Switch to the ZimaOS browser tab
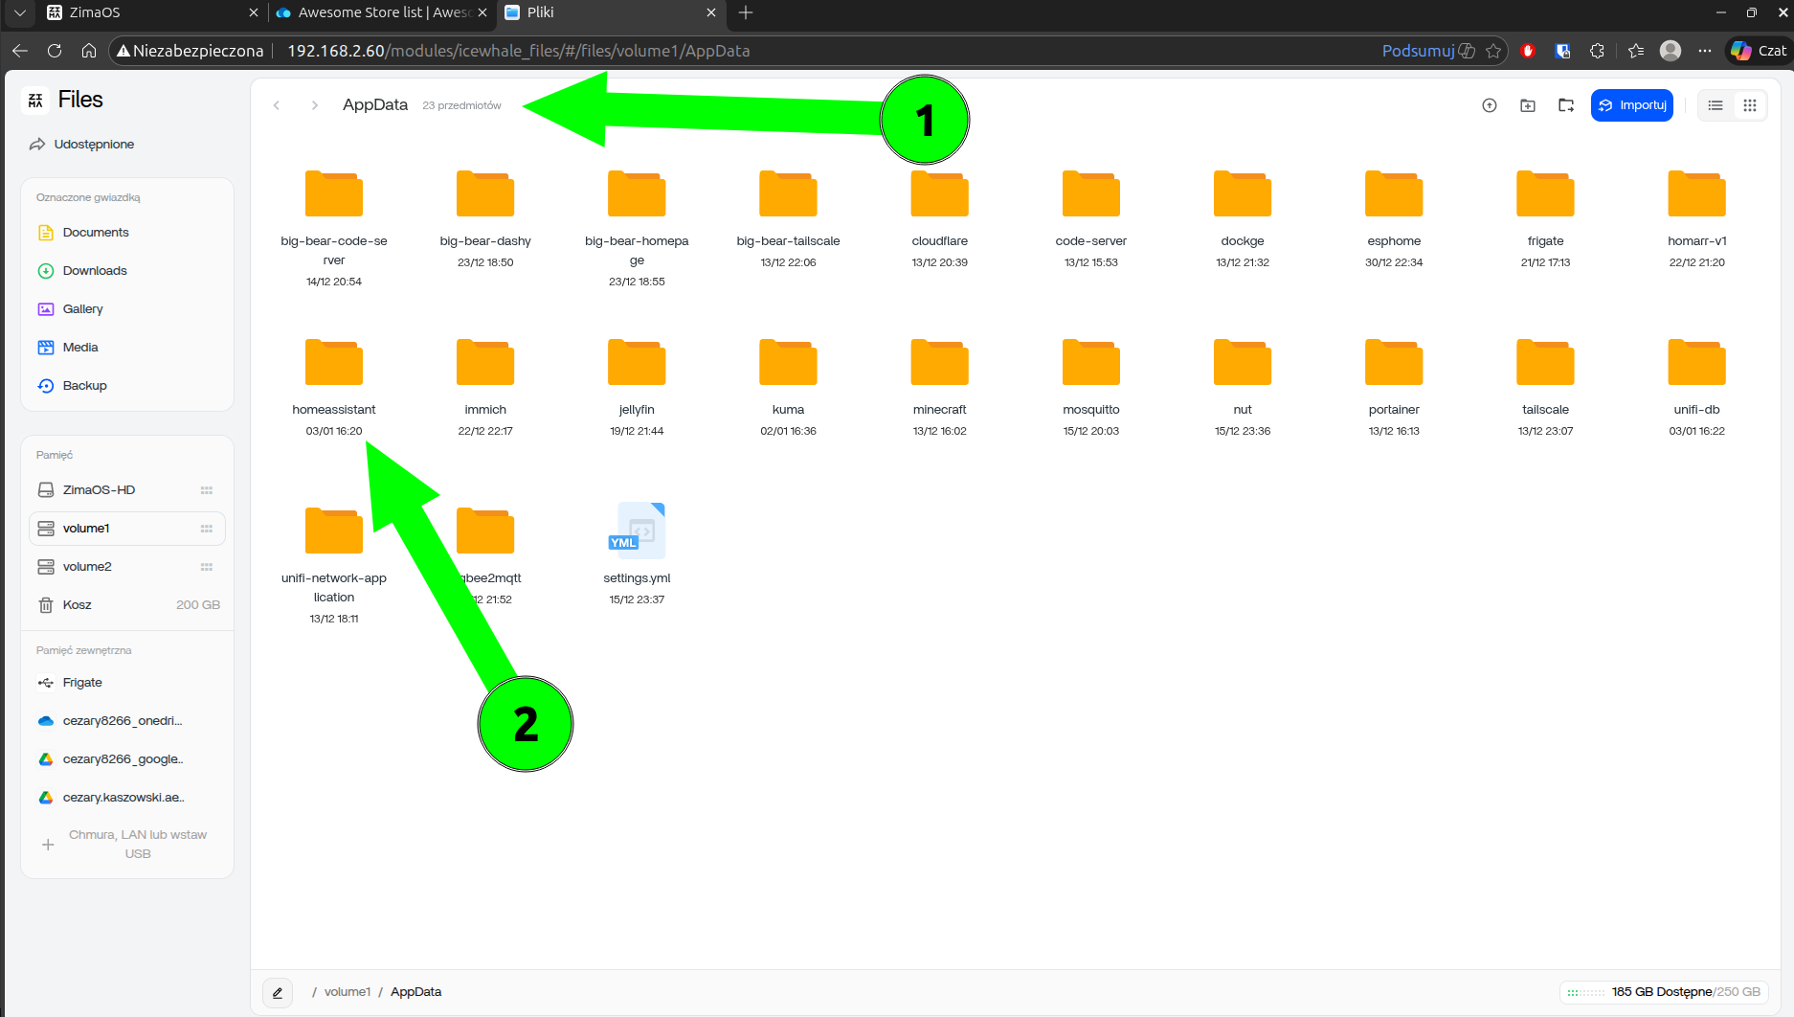The height and width of the screenshot is (1017, 1794). [144, 12]
